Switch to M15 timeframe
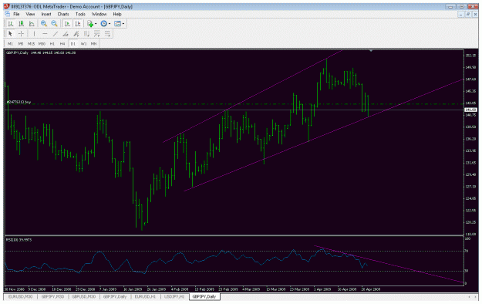The height and width of the screenshot is (304, 482). [x=32, y=44]
